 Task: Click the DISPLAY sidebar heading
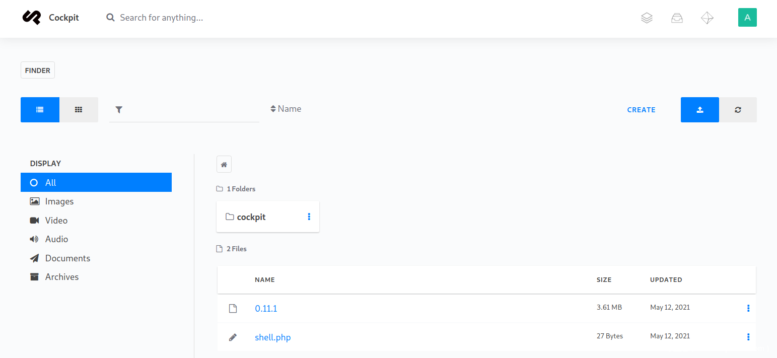pyautogui.click(x=45, y=163)
